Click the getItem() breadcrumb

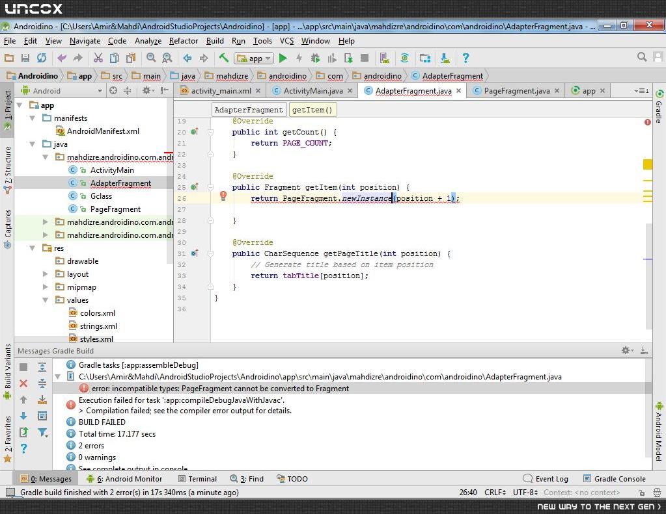312,110
